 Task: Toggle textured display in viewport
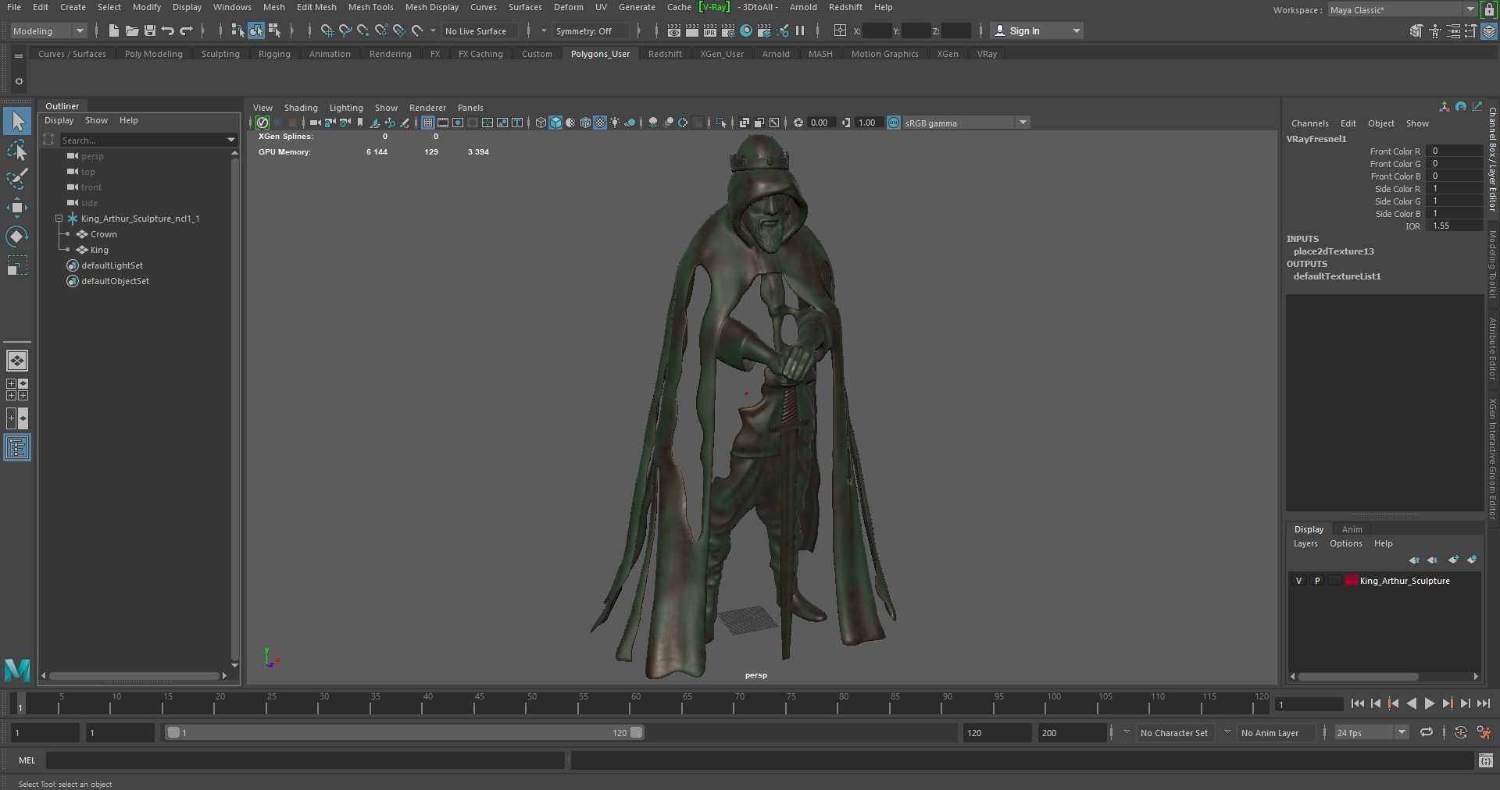pyautogui.click(x=600, y=123)
